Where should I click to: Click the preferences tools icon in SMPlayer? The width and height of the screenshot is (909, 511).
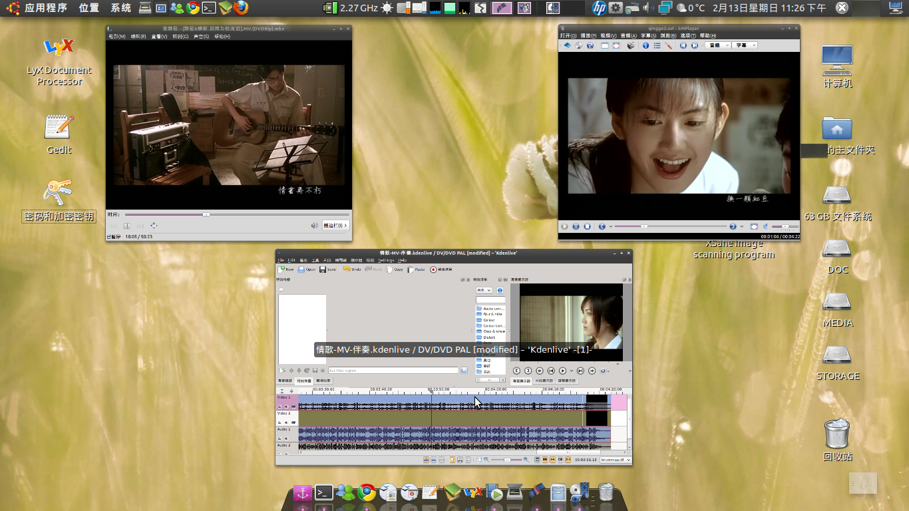click(x=669, y=45)
